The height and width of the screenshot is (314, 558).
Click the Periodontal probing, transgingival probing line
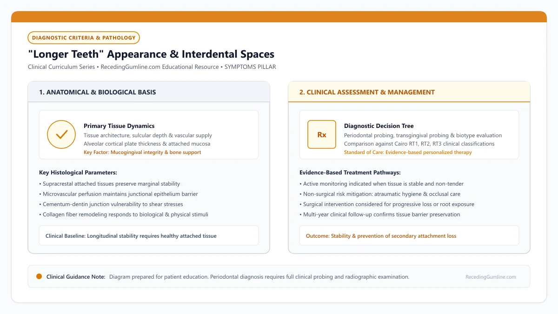pyautogui.click(x=423, y=135)
